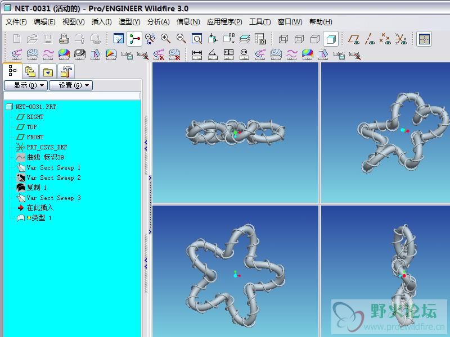
Task: Toggle datum axes visibility
Action: tap(370, 39)
